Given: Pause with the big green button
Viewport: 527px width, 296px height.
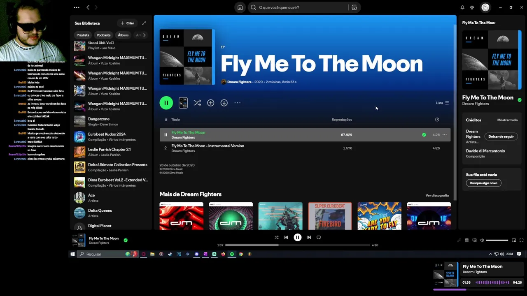Looking at the screenshot, I should coord(166,103).
